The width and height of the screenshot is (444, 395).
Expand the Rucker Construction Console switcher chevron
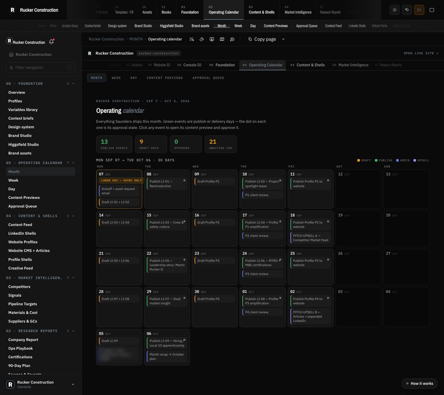click(x=73, y=385)
